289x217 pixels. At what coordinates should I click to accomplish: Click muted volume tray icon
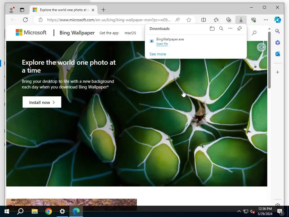click(x=252, y=211)
